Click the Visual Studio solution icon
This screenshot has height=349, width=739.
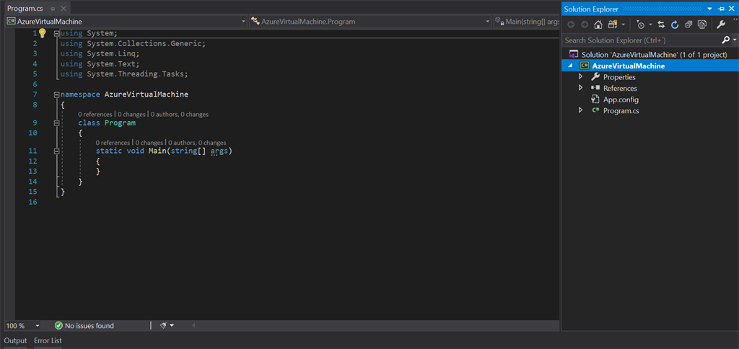574,55
